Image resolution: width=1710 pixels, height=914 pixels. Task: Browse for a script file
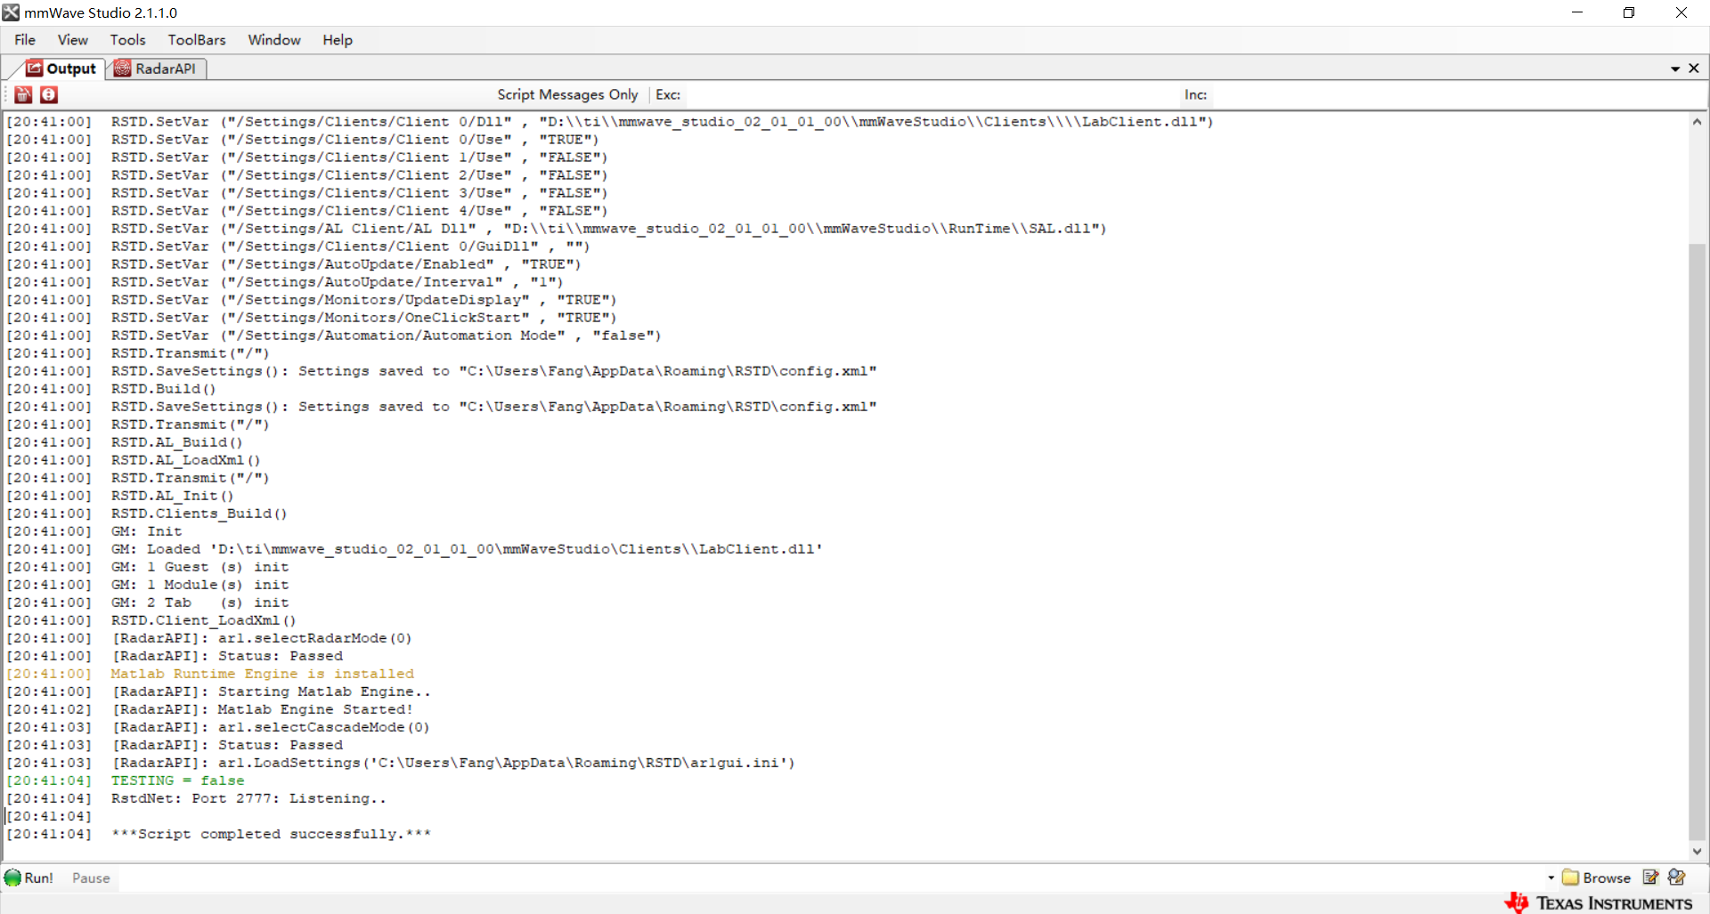1597,878
